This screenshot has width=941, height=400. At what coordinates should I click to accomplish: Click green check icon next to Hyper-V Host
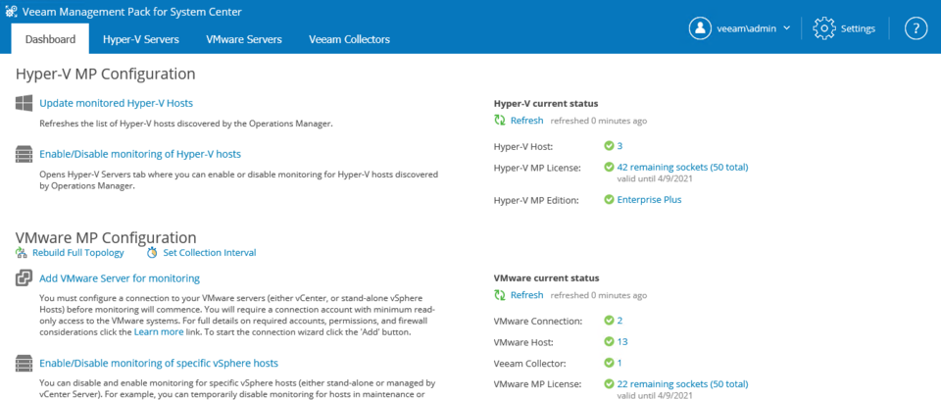[x=609, y=145]
